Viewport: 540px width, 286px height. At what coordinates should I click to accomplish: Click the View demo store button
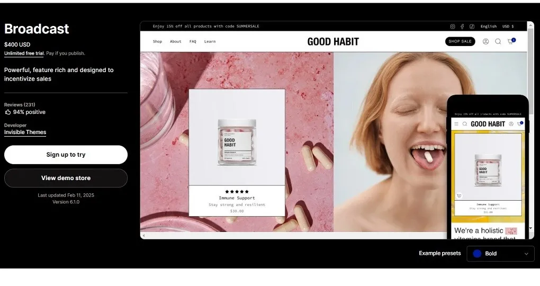(x=66, y=178)
